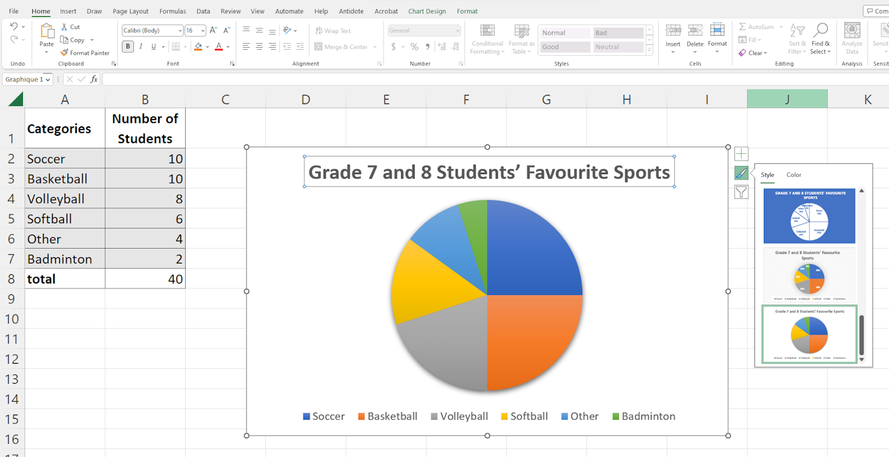The image size is (889, 457).
Task: Expand the Number Format dropdown
Action: (458, 31)
